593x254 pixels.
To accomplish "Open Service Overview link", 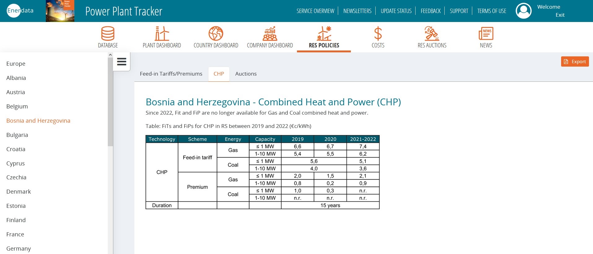I will coord(315,11).
